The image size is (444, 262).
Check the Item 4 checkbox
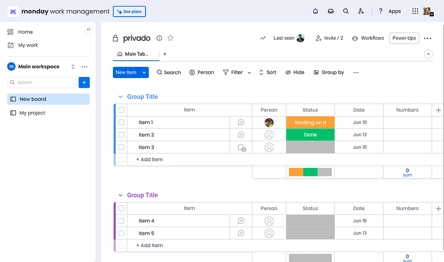pos(121,221)
